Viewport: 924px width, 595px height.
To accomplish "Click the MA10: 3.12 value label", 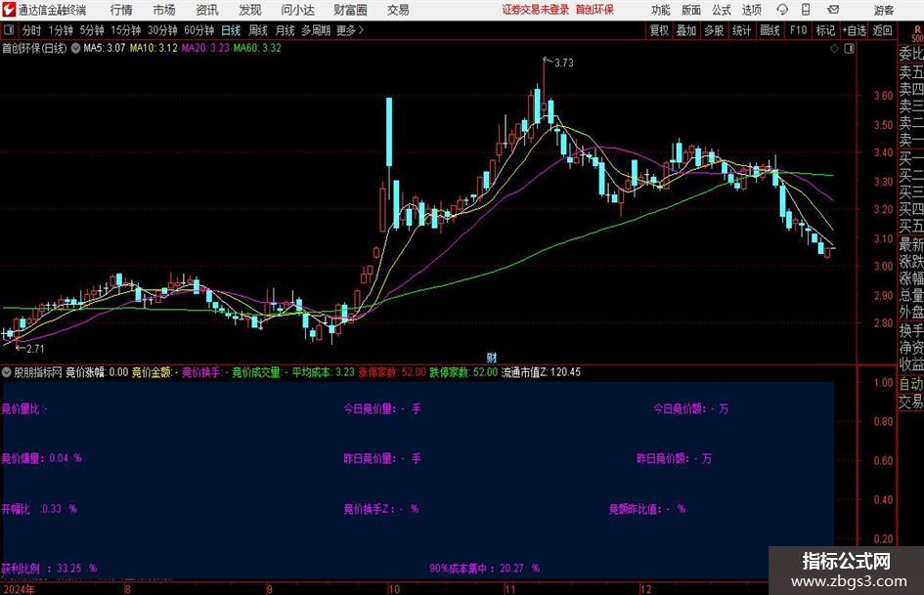I will pyautogui.click(x=154, y=48).
